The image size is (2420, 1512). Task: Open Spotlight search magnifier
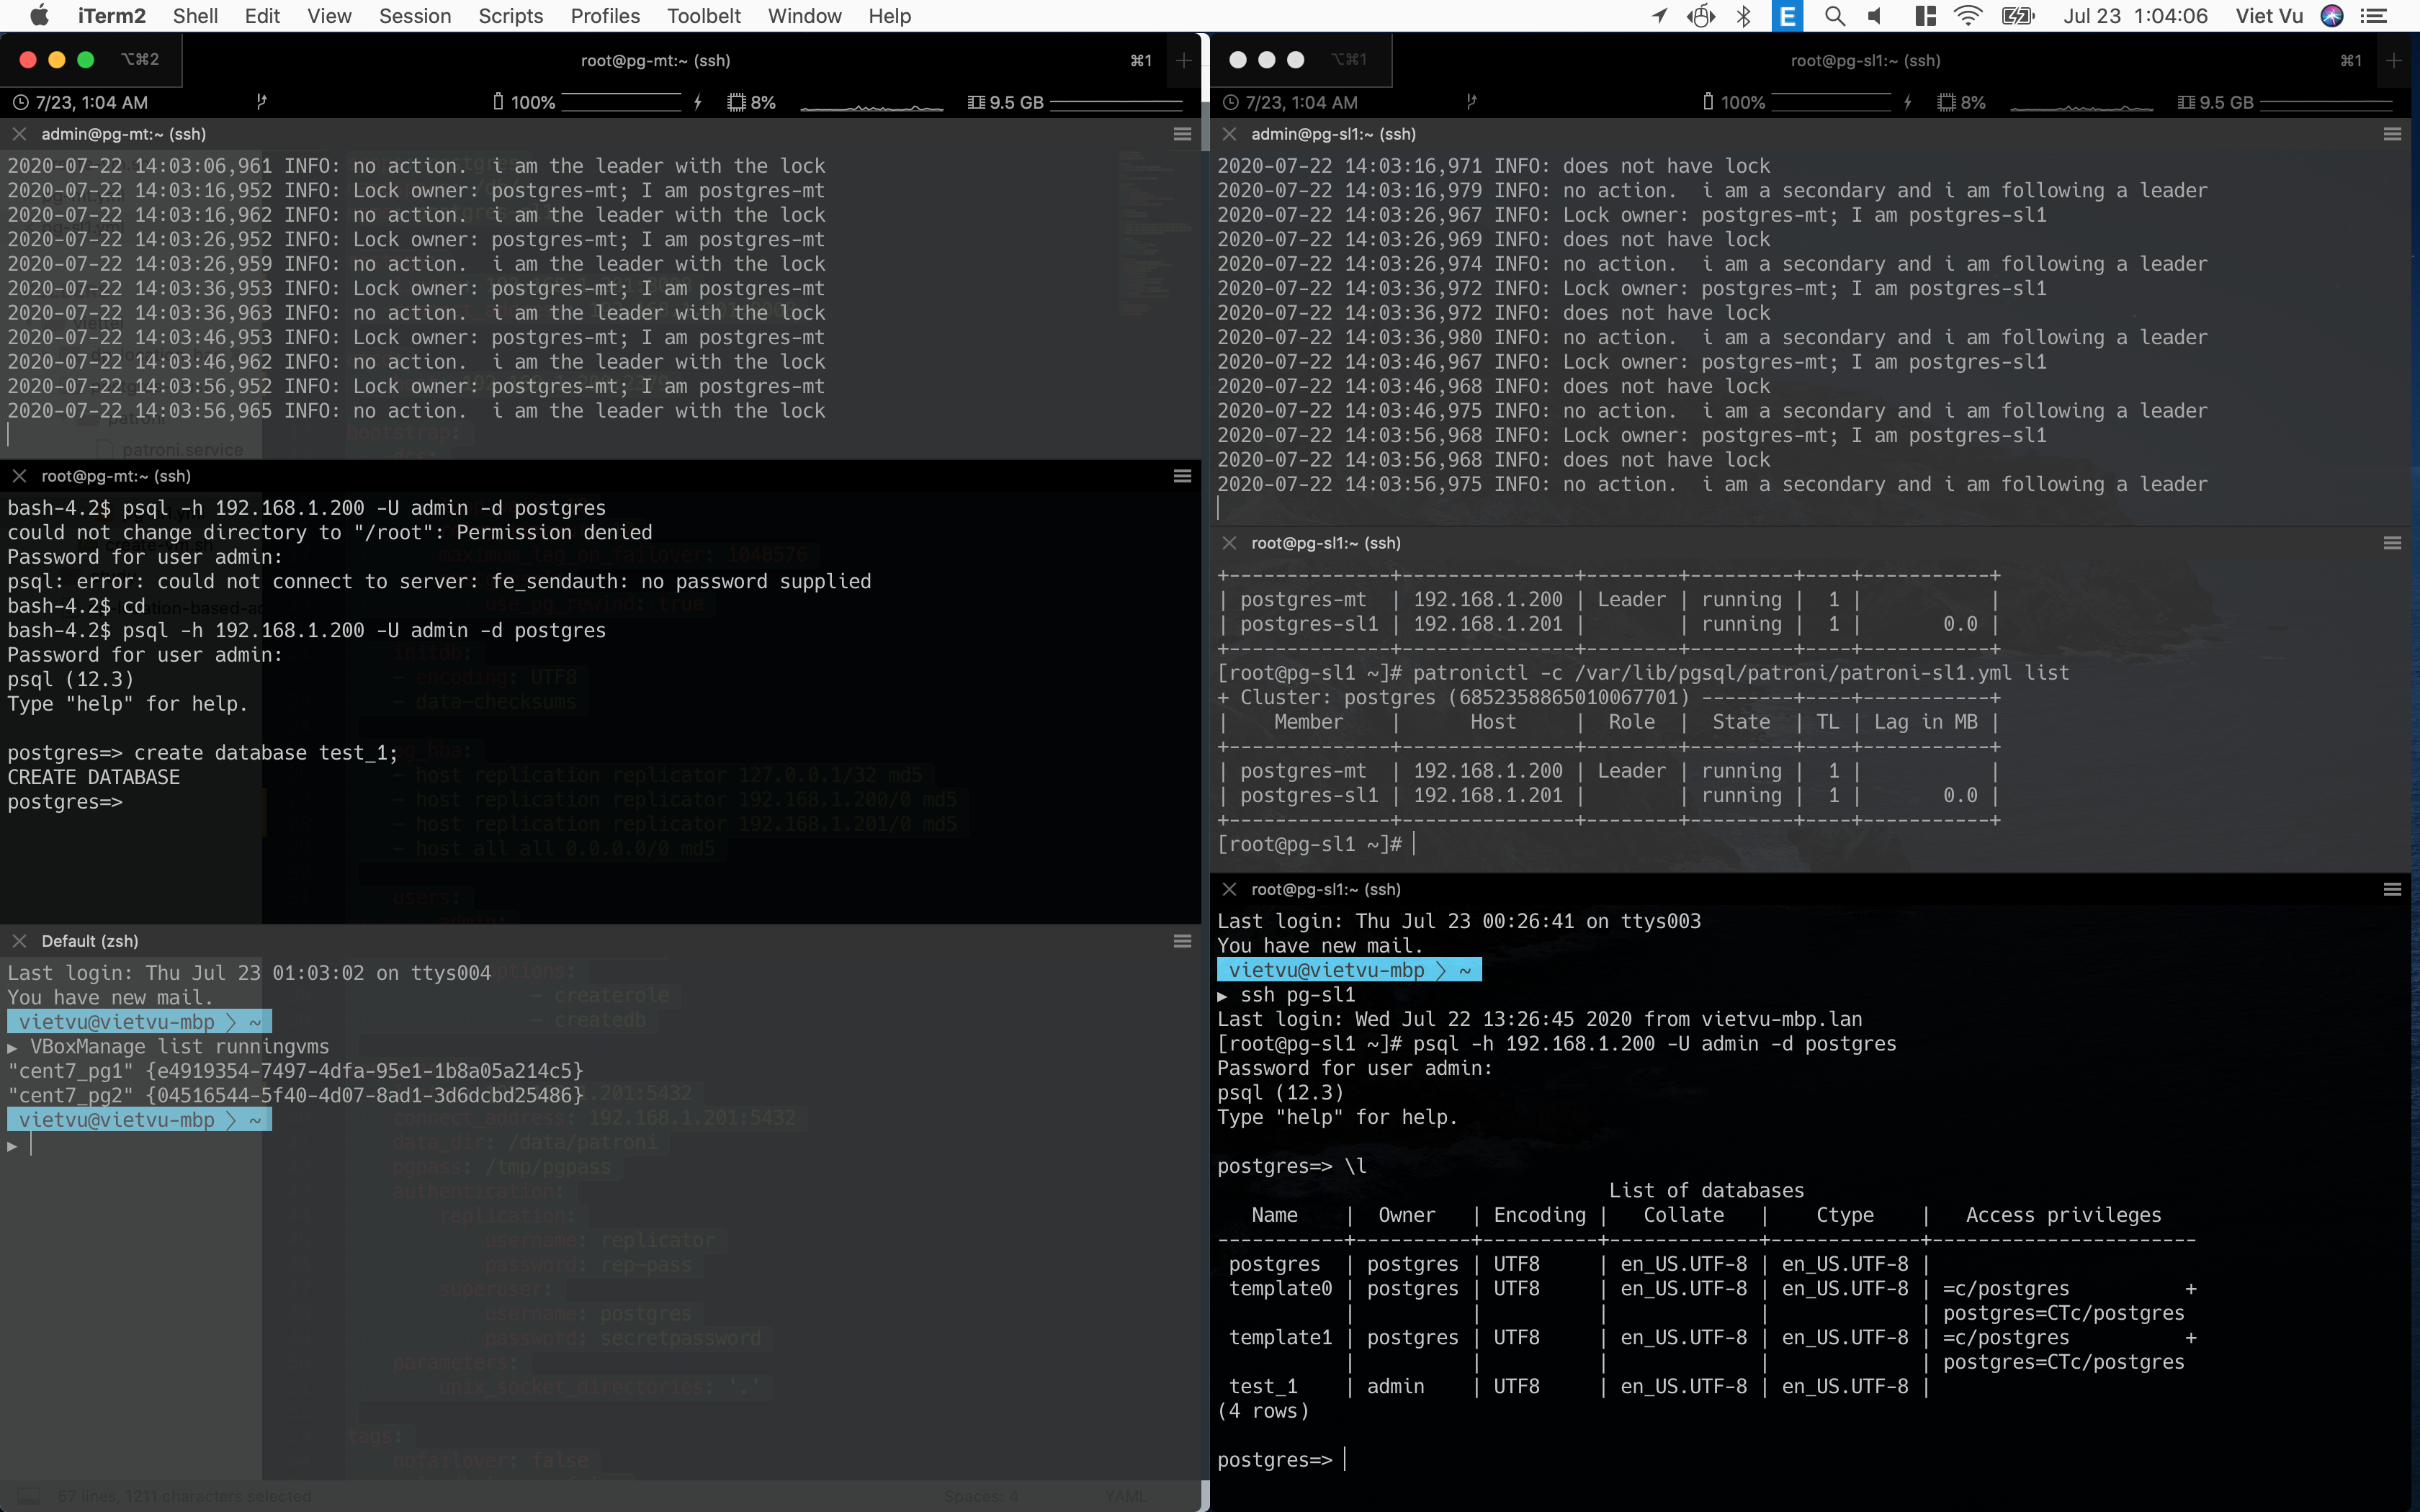click(1834, 16)
